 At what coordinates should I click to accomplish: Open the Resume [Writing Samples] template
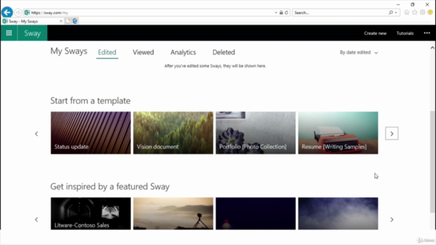(338, 133)
